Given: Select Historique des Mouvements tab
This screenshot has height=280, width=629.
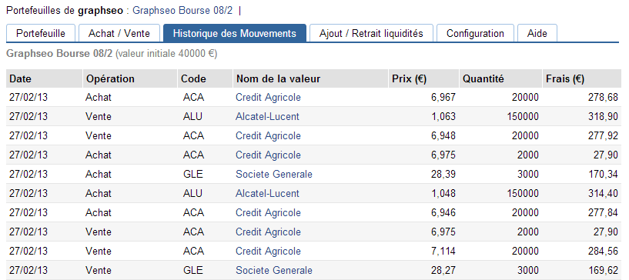Looking at the screenshot, I should click(x=235, y=33).
